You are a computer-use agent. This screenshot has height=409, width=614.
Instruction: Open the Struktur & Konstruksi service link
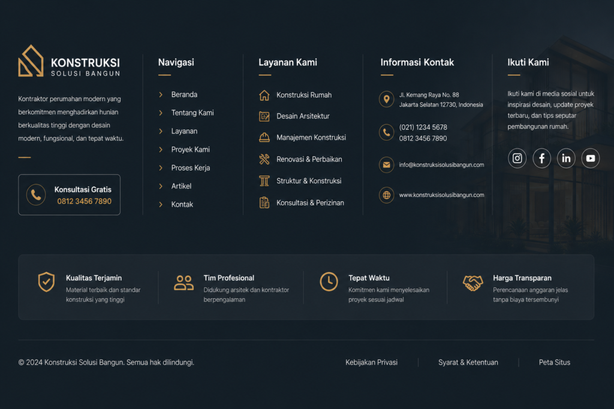click(309, 181)
